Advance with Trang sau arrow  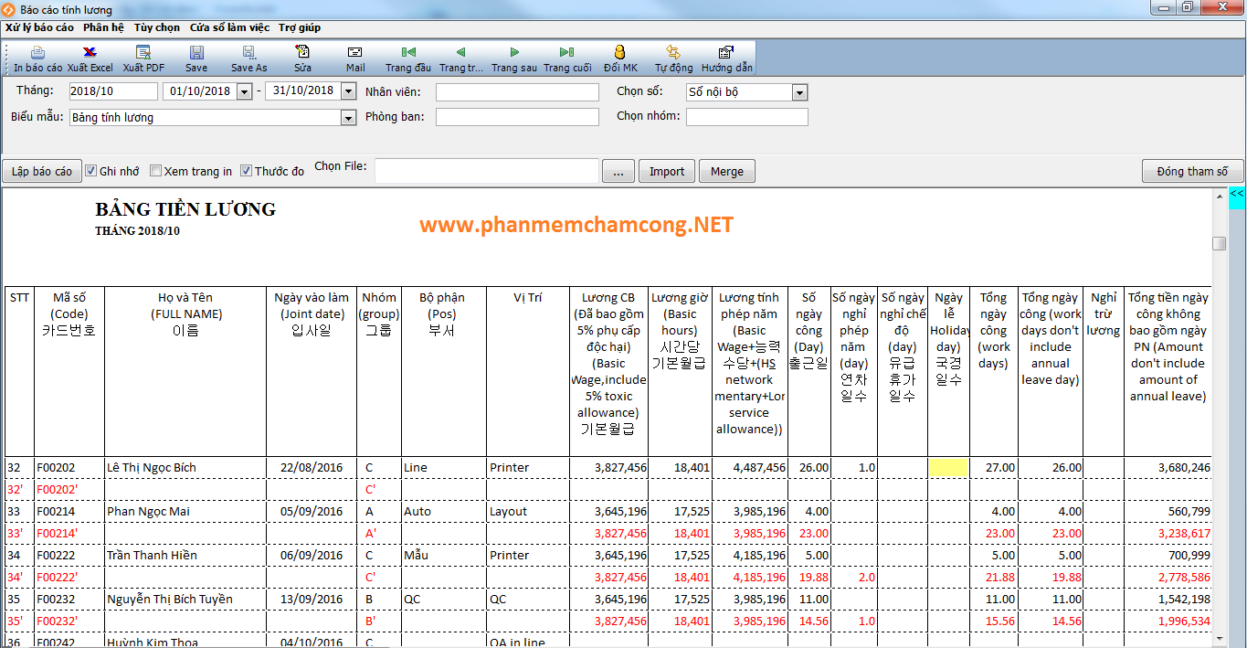[x=514, y=53]
